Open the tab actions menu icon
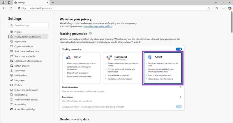Viewport: 233px width, 123px height. [9, 2]
